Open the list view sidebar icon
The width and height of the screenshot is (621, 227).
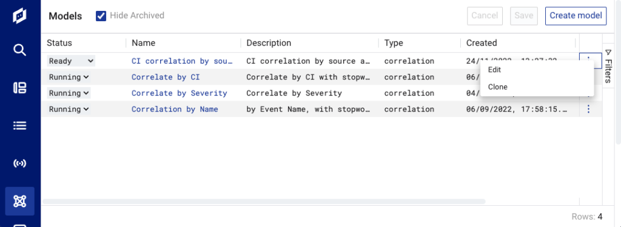coord(19,126)
